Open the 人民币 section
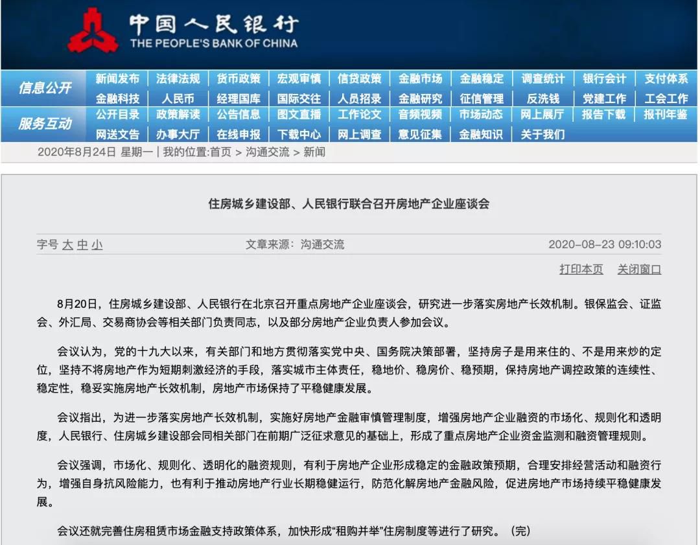The height and width of the screenshot is (545, 700). tap(178, 99)
